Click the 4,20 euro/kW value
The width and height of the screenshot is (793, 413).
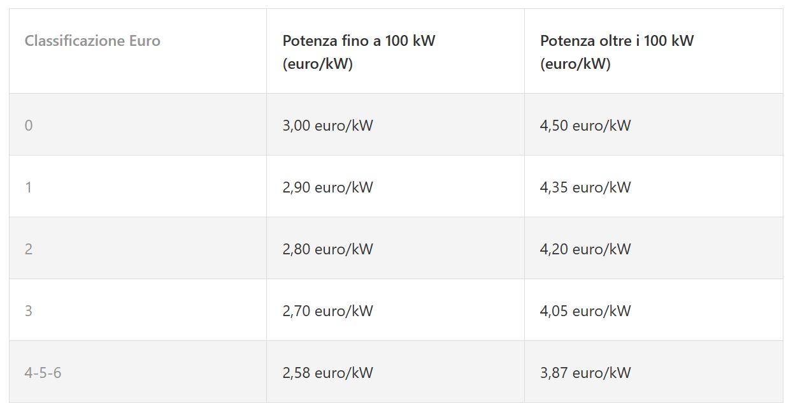(x=585, y=249)
